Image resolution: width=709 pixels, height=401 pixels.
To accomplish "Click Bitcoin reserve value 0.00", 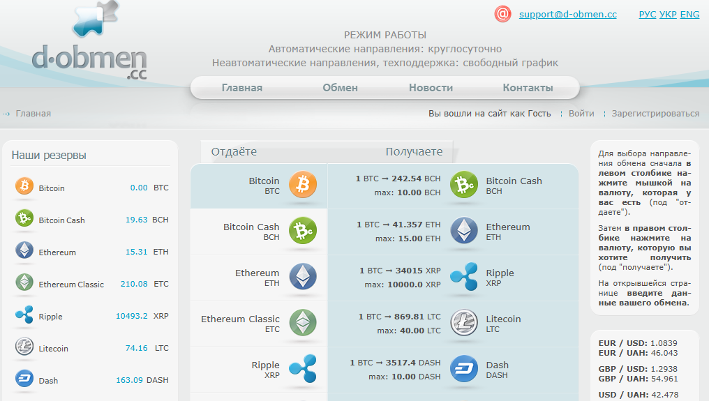I will point(139,188).
